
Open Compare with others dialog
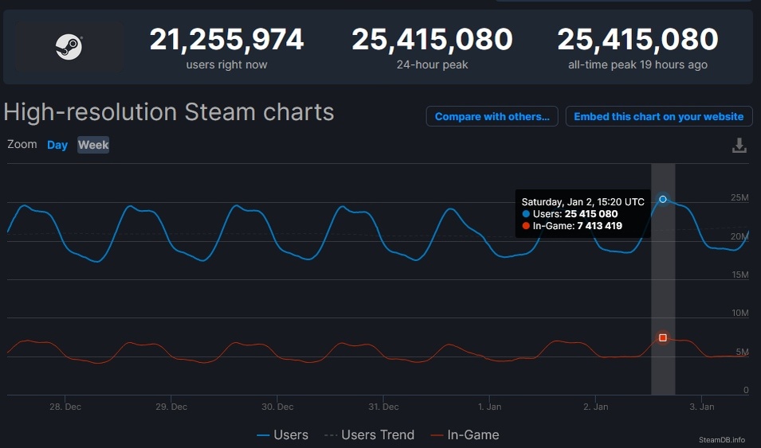(x=492, y=116)
